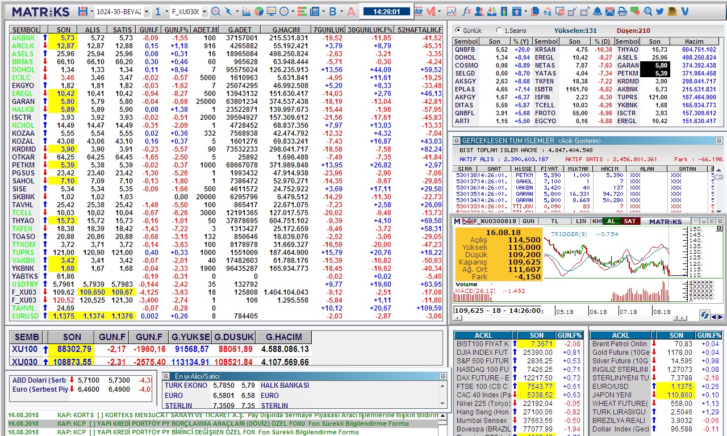Image resolution: width=727 pixels, height=436 pixels.
Task: Click the refresh icon below the chart
Action: [x=705, y=315]
